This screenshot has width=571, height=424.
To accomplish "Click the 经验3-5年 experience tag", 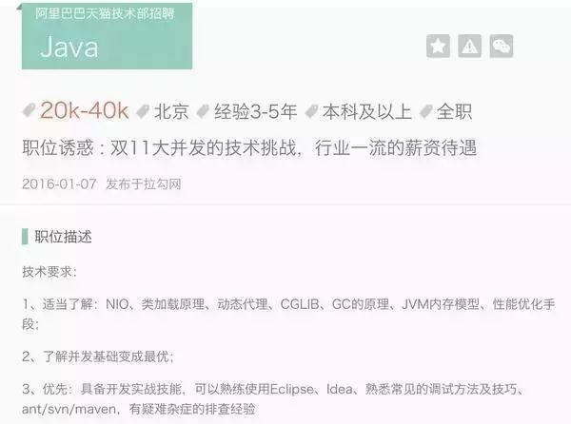I will (x=256, y=111).
